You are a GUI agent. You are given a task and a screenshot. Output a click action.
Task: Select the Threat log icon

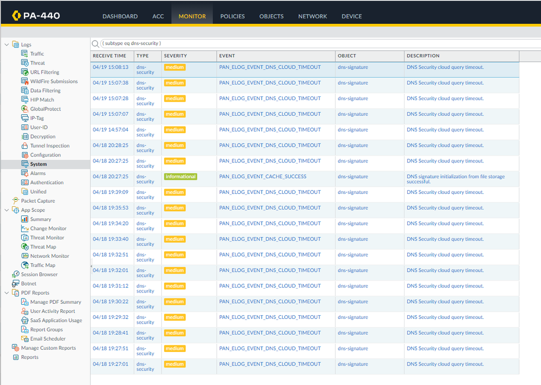click(25, 63)
